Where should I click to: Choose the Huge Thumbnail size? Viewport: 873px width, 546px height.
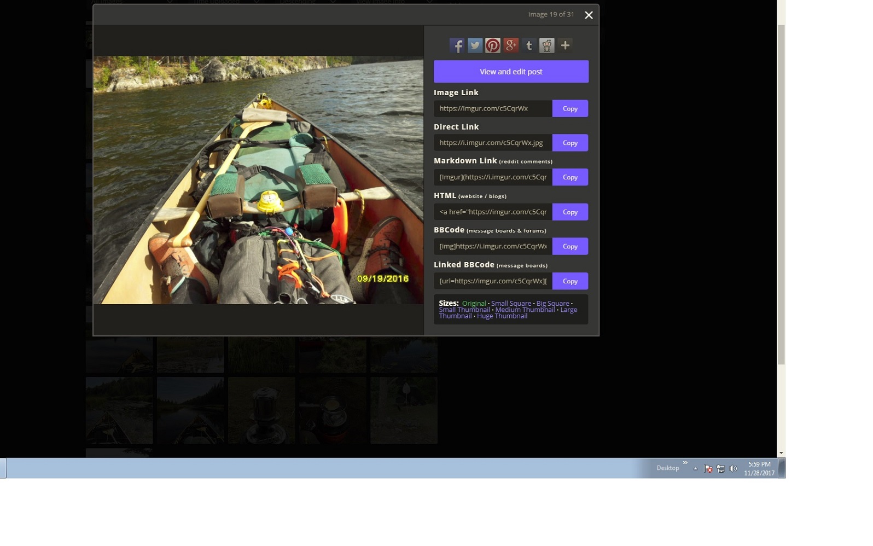pyautogui.click(x=502, y=316)
